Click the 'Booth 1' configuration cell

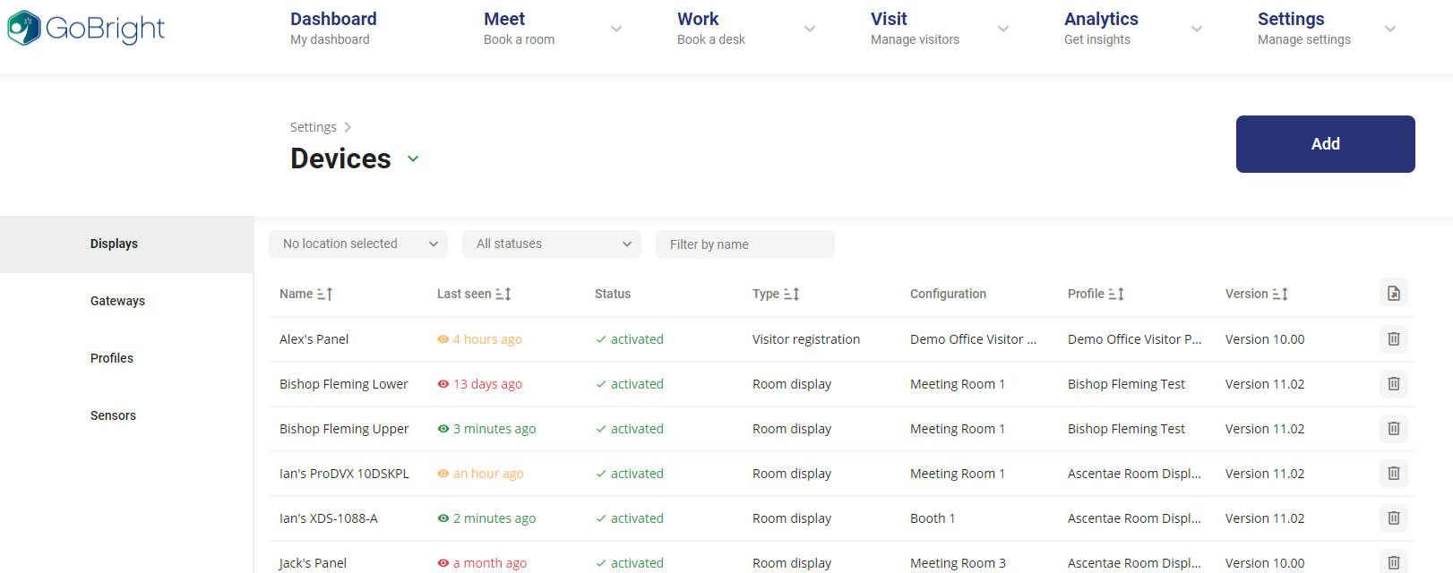click(x=933, y=518)
